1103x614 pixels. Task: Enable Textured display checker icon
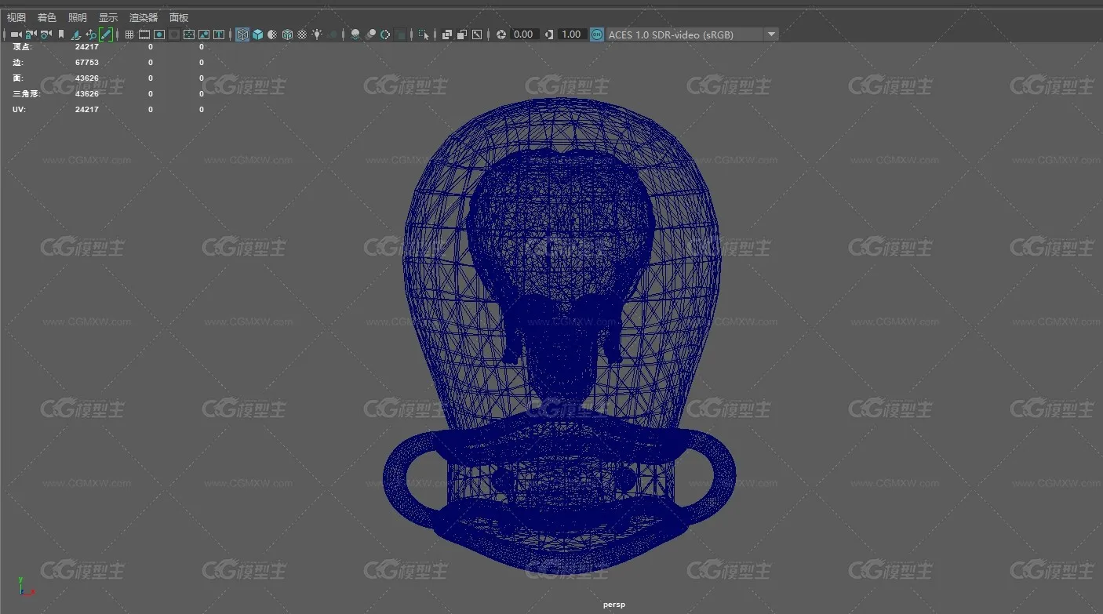[302, 35]
